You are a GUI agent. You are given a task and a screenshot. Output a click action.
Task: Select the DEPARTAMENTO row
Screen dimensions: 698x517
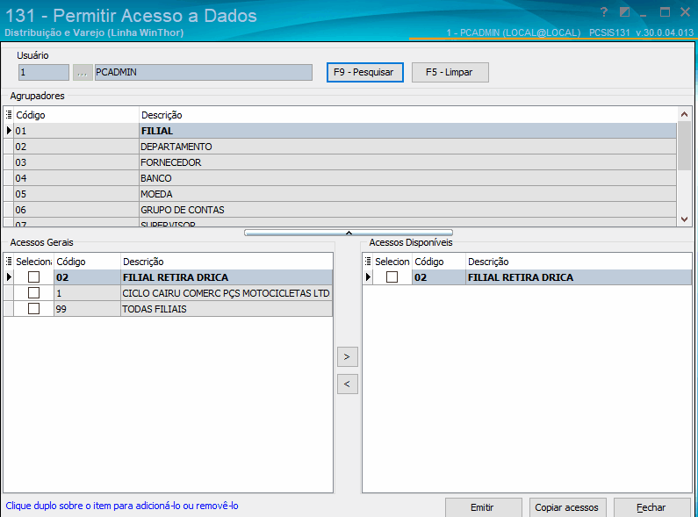click(341, 147)
